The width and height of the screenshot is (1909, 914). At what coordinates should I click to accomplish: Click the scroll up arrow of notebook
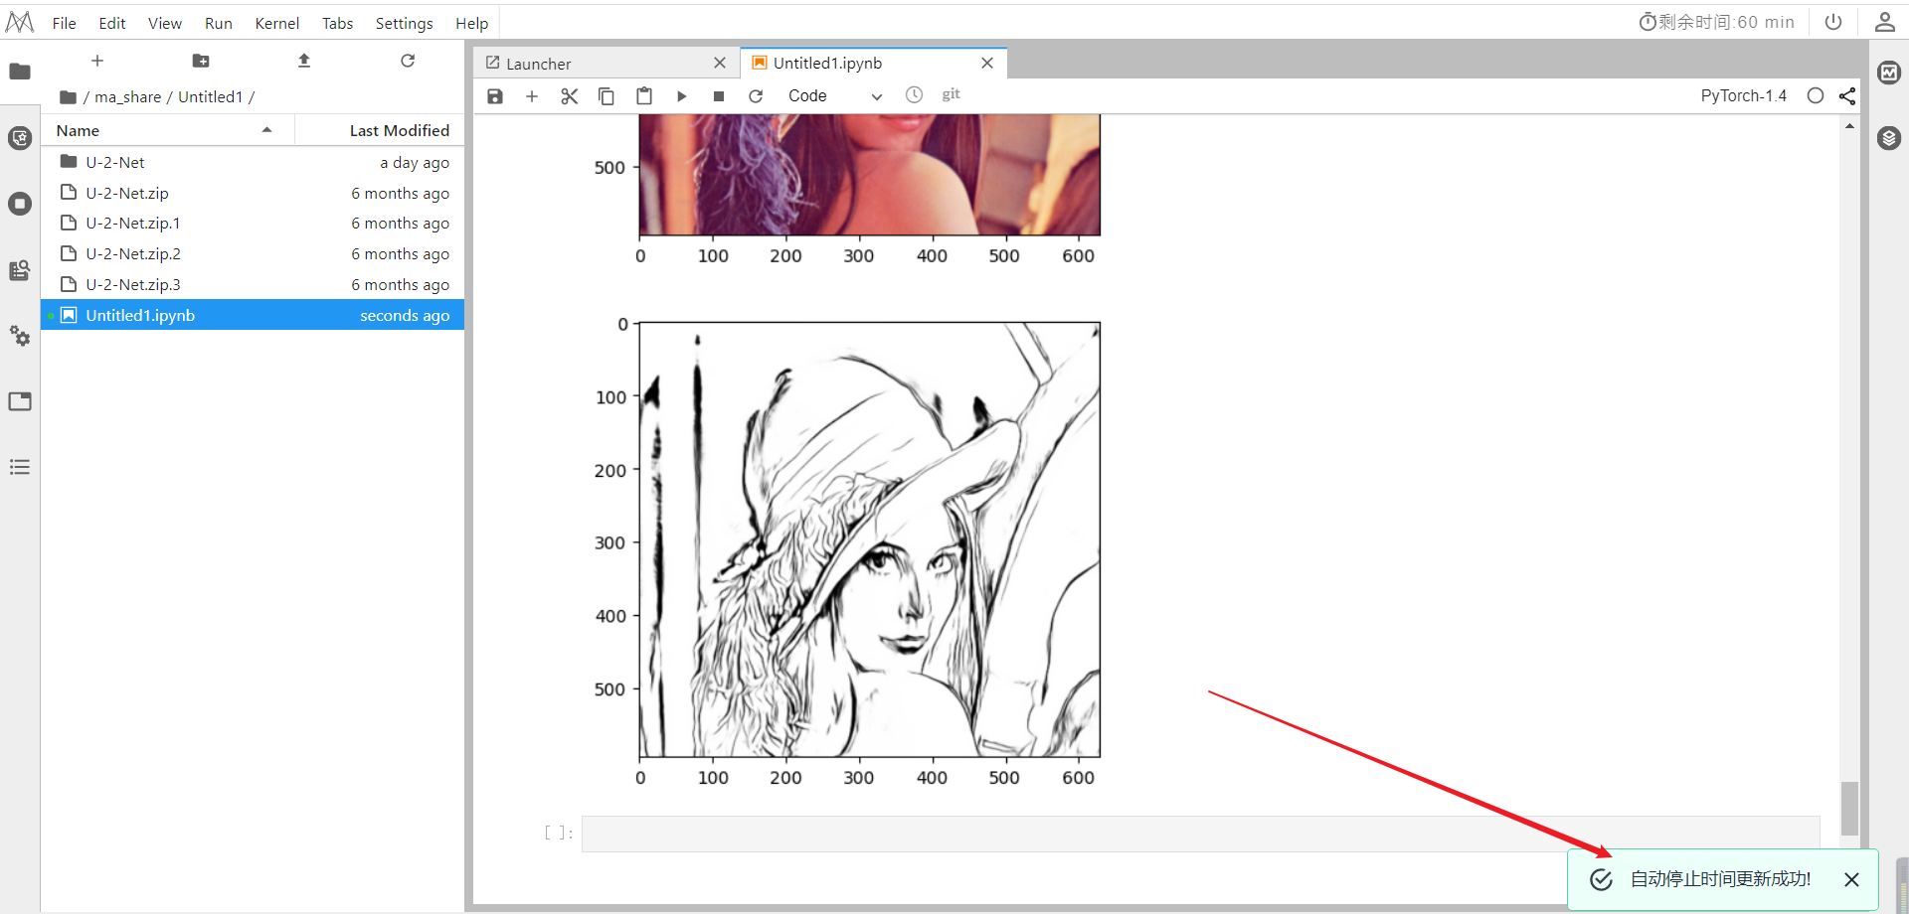[x=1849, y=126]
